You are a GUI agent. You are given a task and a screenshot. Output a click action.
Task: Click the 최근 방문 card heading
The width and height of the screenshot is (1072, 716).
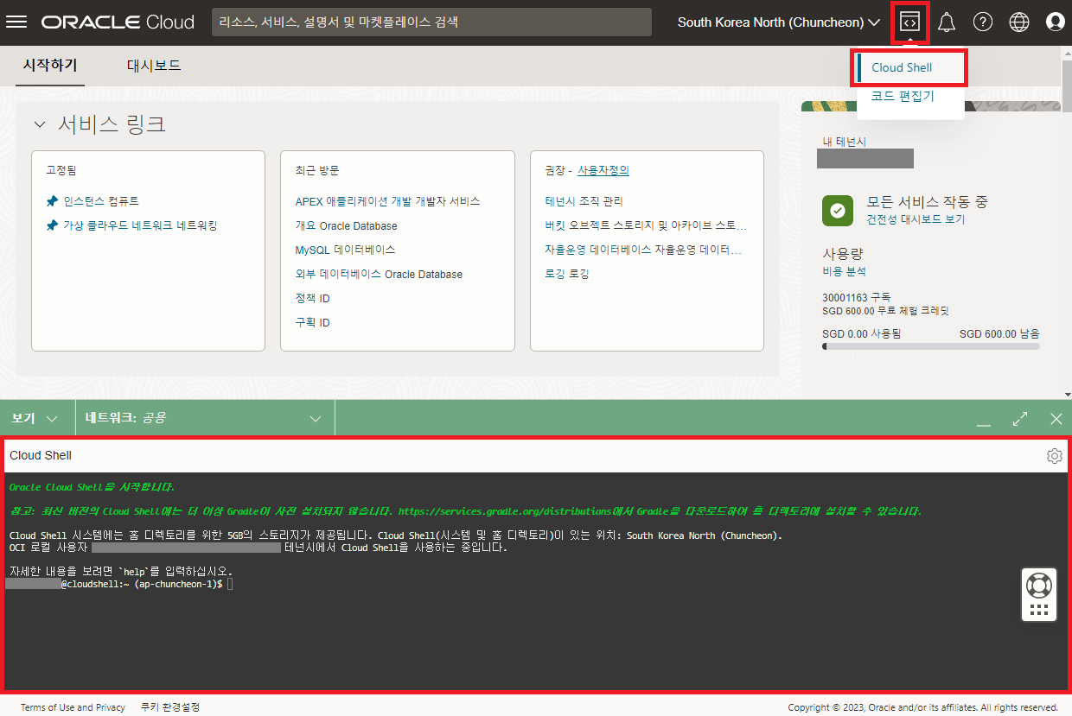pyautogui.click(x=317, y=170)
